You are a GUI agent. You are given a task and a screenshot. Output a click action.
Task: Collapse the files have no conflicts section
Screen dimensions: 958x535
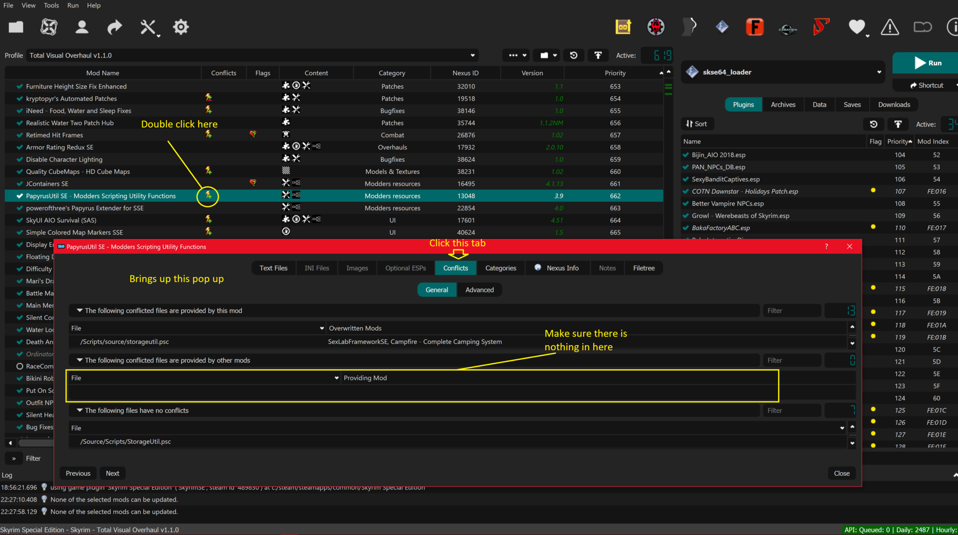[x=79, y=410]
